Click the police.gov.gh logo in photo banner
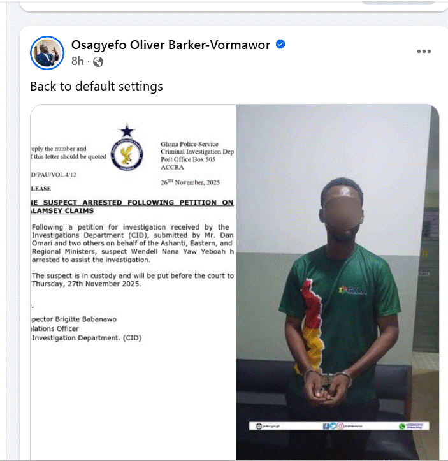This screenshot has height=461, width=448. pyautogui.click(x=259, y=426)
